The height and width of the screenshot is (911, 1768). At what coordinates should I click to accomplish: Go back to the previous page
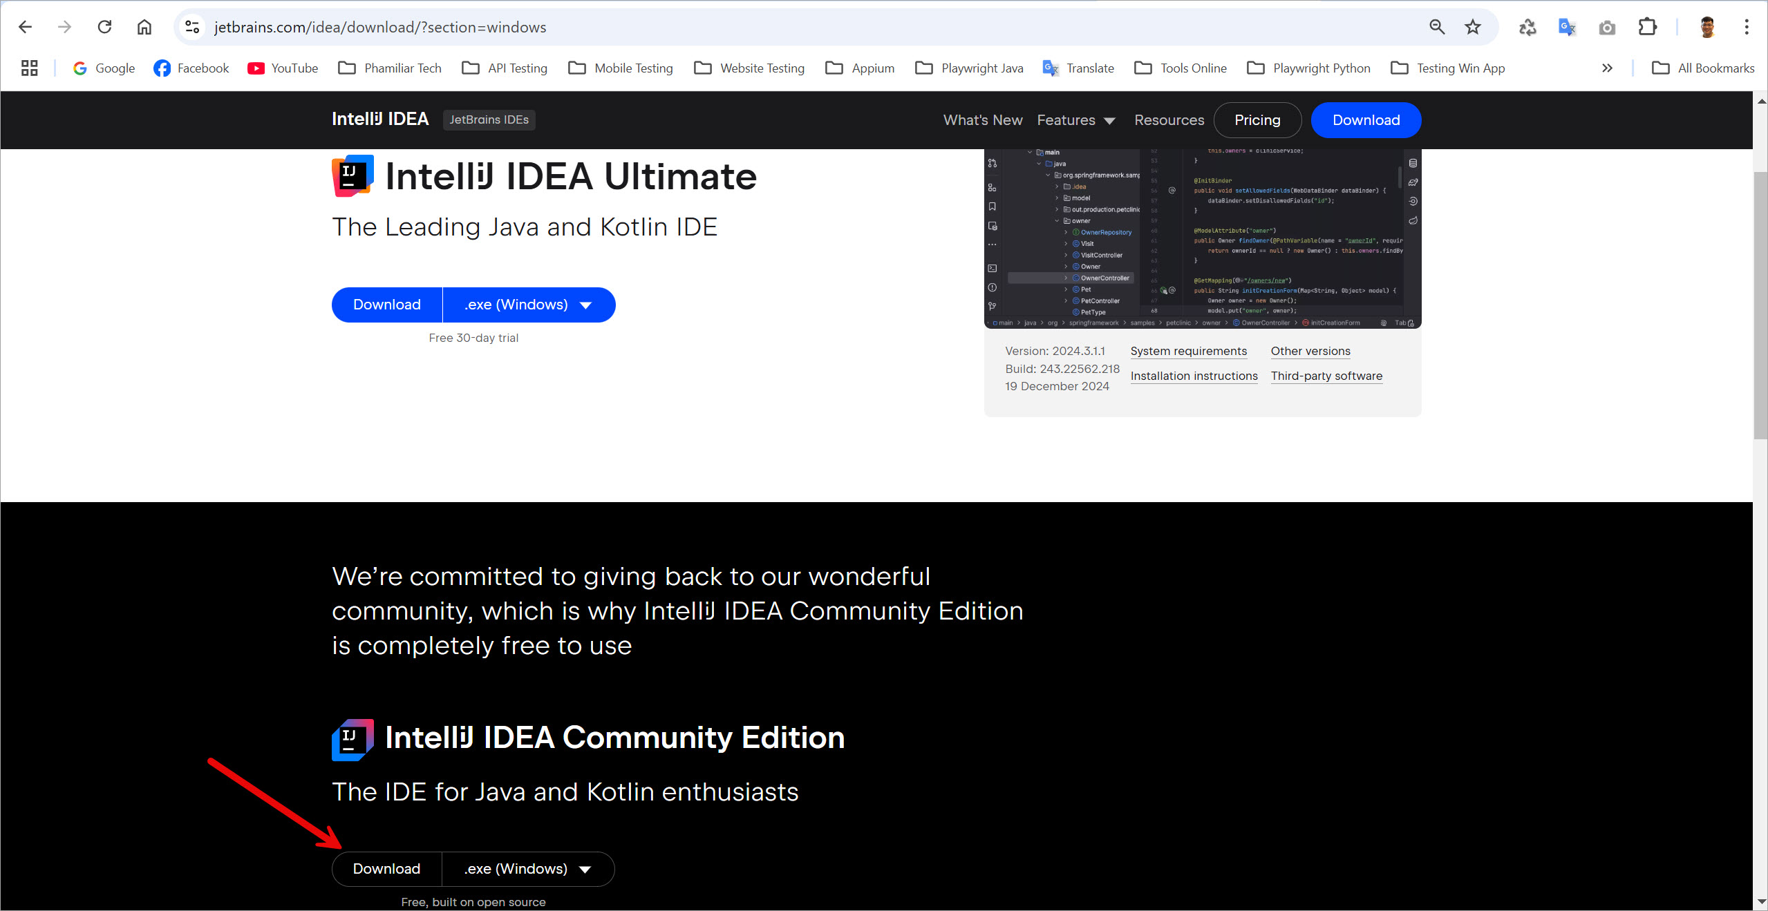click(26, 27)
